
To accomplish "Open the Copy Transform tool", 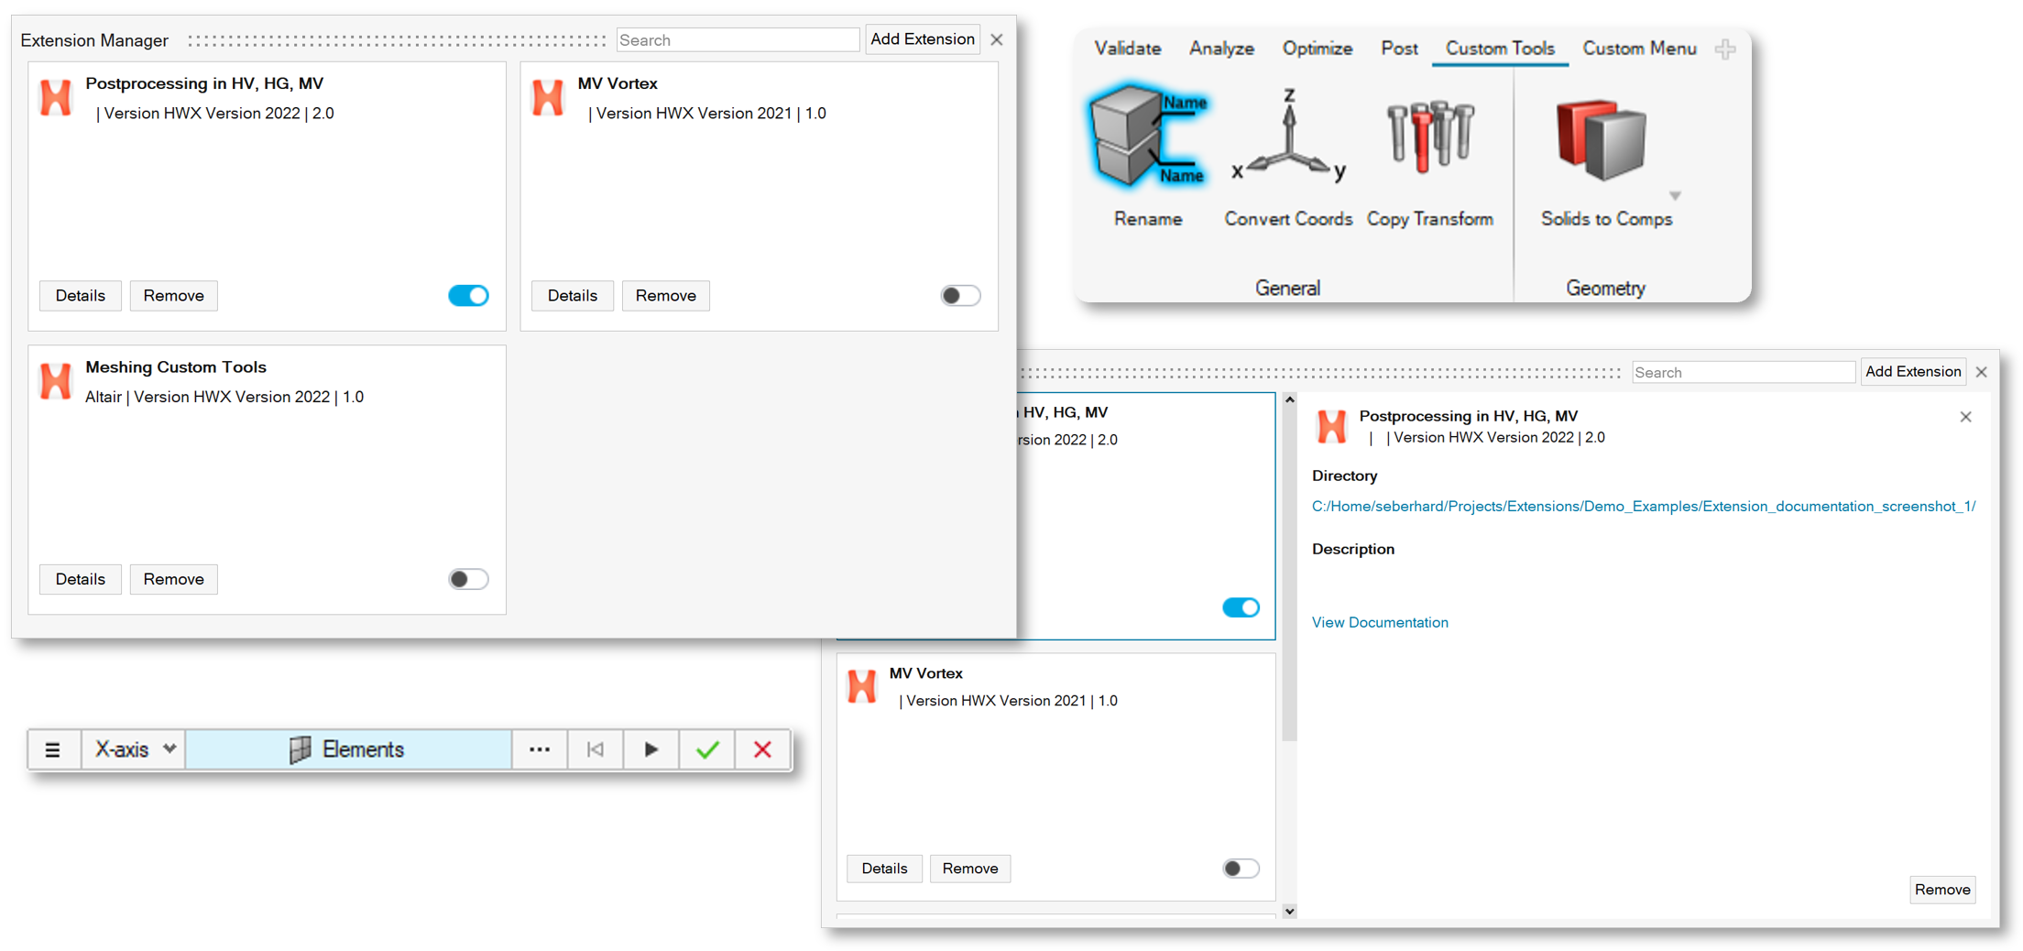I will tap(1429, 137).
